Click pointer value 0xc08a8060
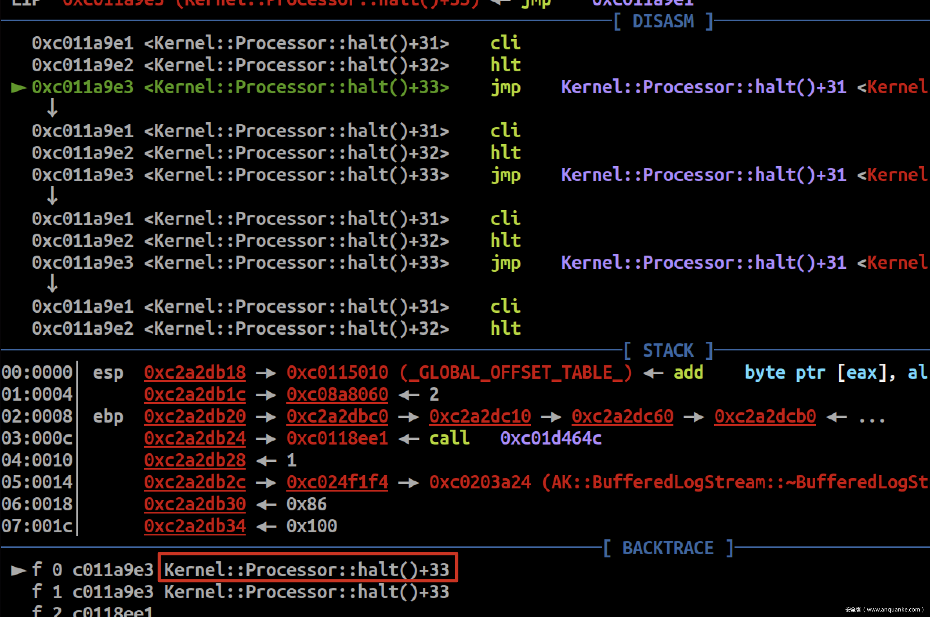The width and height of the screenshot is (930, 617). pyautogui.click(x=337, y=394)
